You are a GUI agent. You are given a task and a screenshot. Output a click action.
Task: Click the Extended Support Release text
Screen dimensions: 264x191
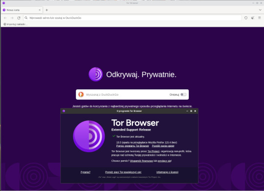[131, 130]
